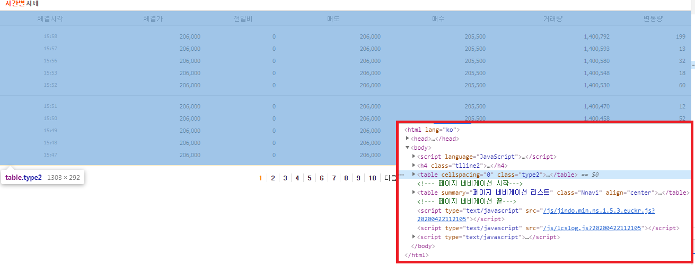
Task: Click the 15:49 time cell
Action: click(50, 131)
